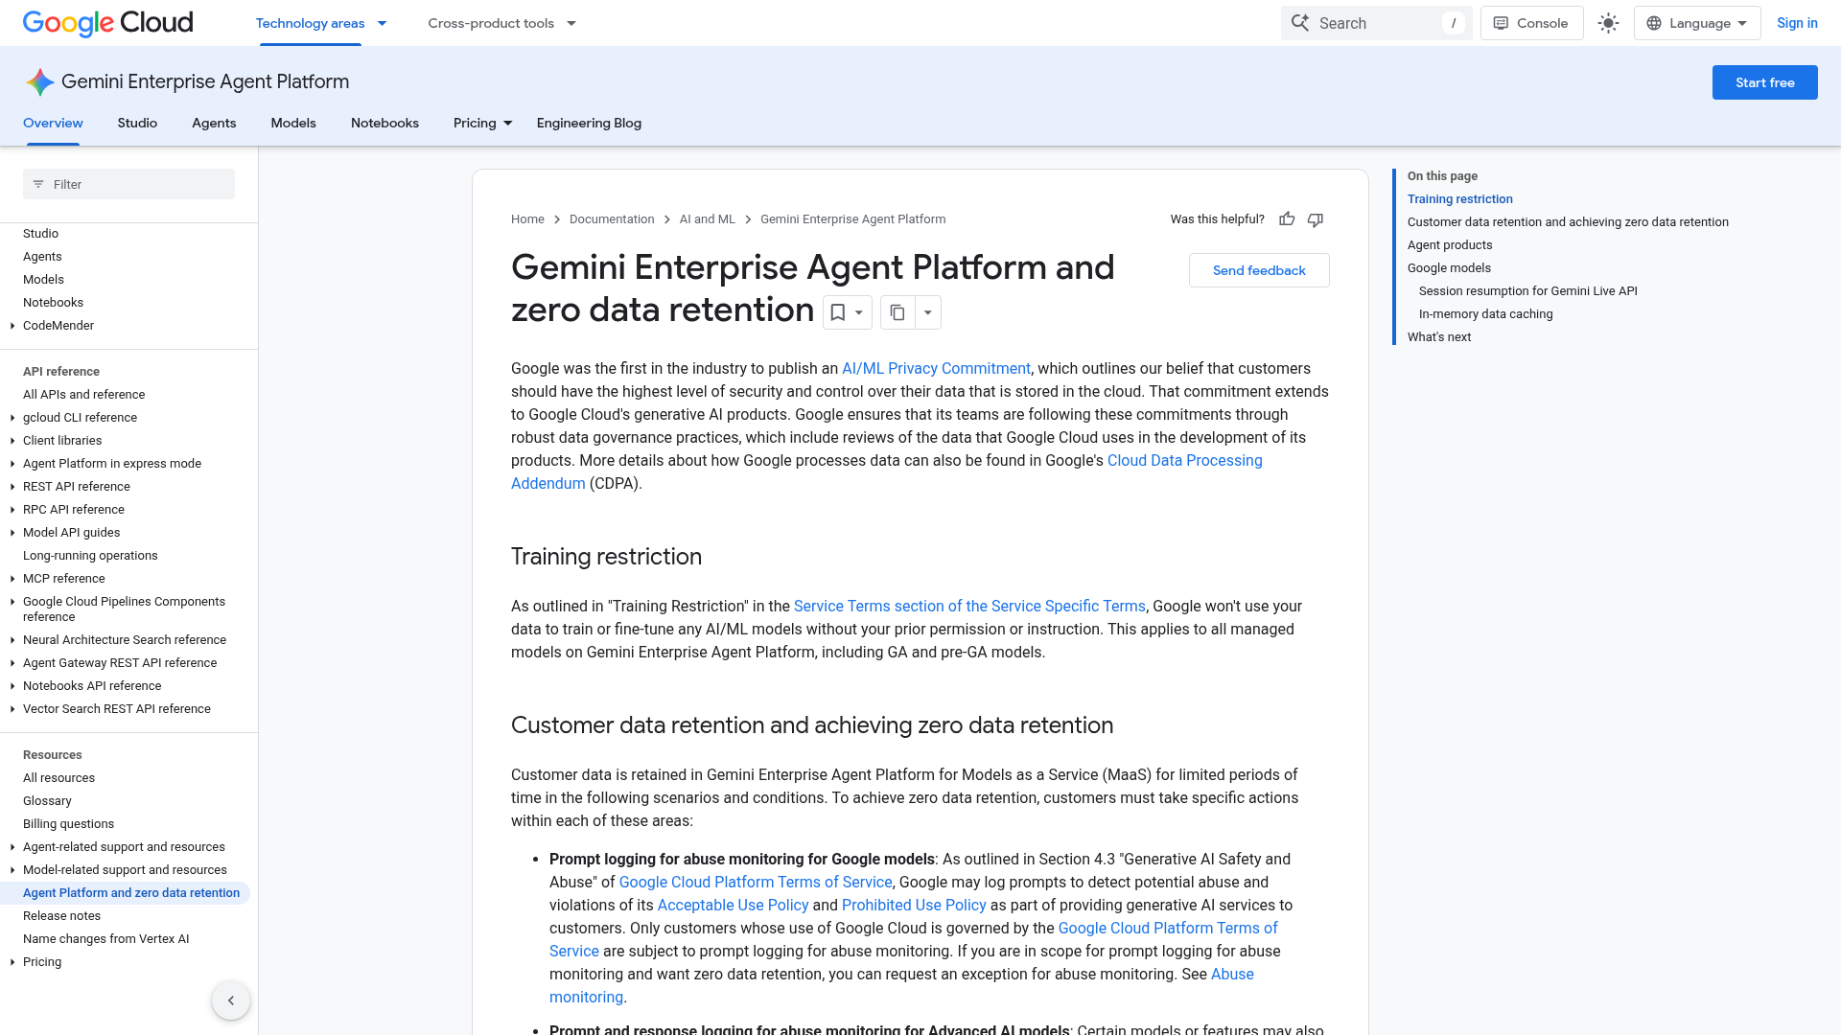Click the Start free button

pos(1764,82)
